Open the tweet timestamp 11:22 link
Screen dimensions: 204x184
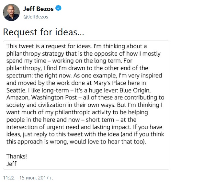point(9,178)
